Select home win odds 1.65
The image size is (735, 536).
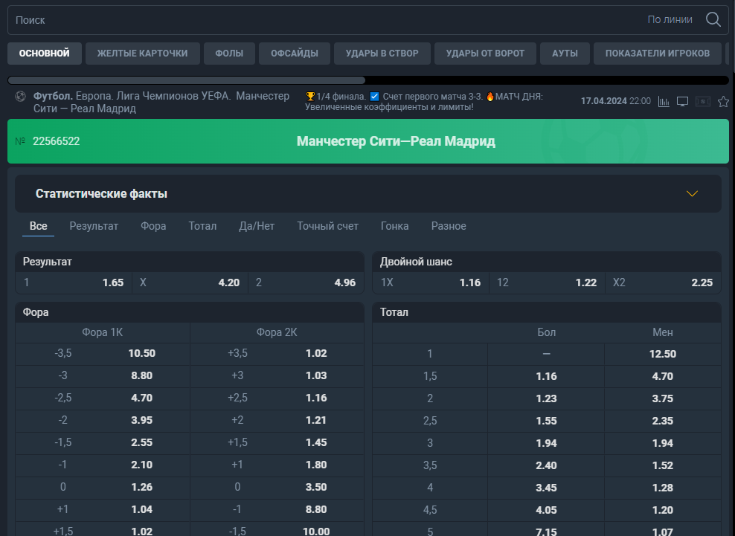click(x=74, y=282)
